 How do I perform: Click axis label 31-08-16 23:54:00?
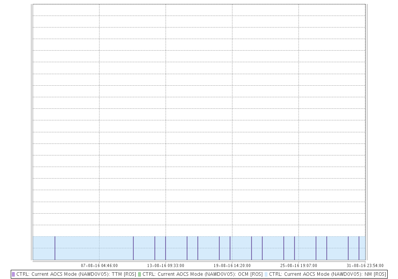365,265
